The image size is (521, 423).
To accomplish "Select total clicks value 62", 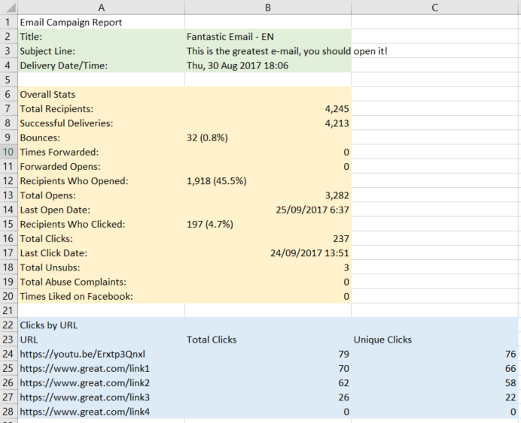I will coord(268,383).
